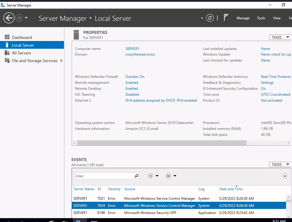
Task: Sort events by Severity column
Action: (114, 189)
